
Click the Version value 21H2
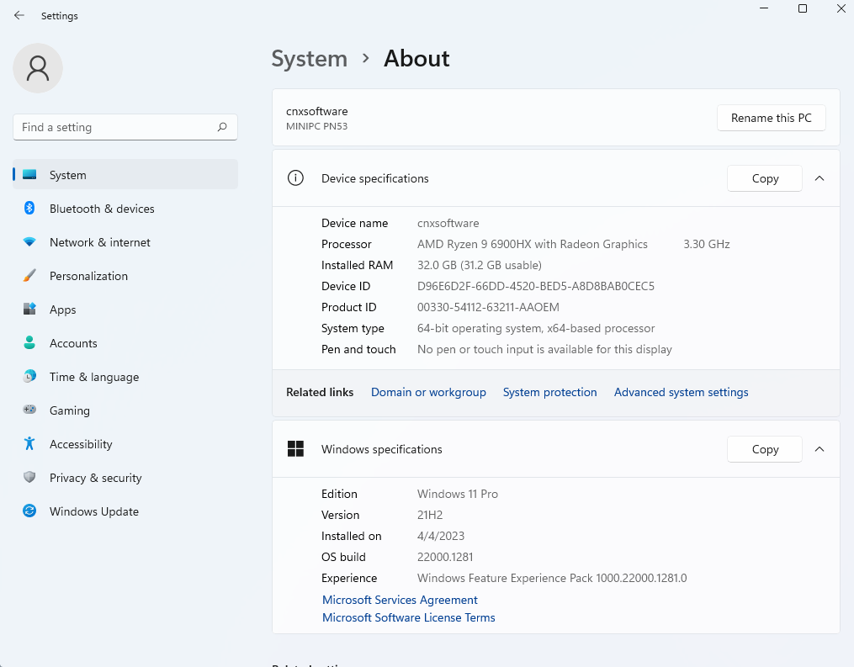click(x=430, y=515)
